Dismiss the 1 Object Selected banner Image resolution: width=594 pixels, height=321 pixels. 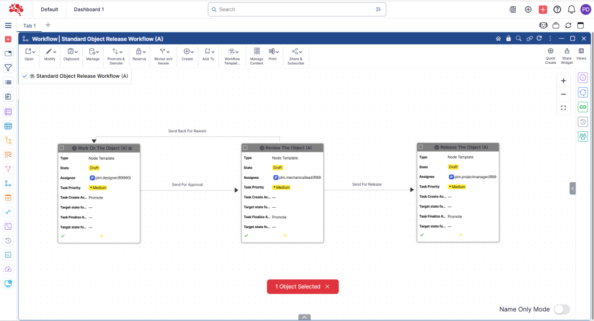pos(327,287)
